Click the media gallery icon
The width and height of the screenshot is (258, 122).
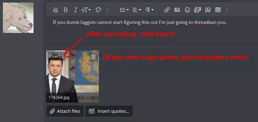[x=197, y=10]
